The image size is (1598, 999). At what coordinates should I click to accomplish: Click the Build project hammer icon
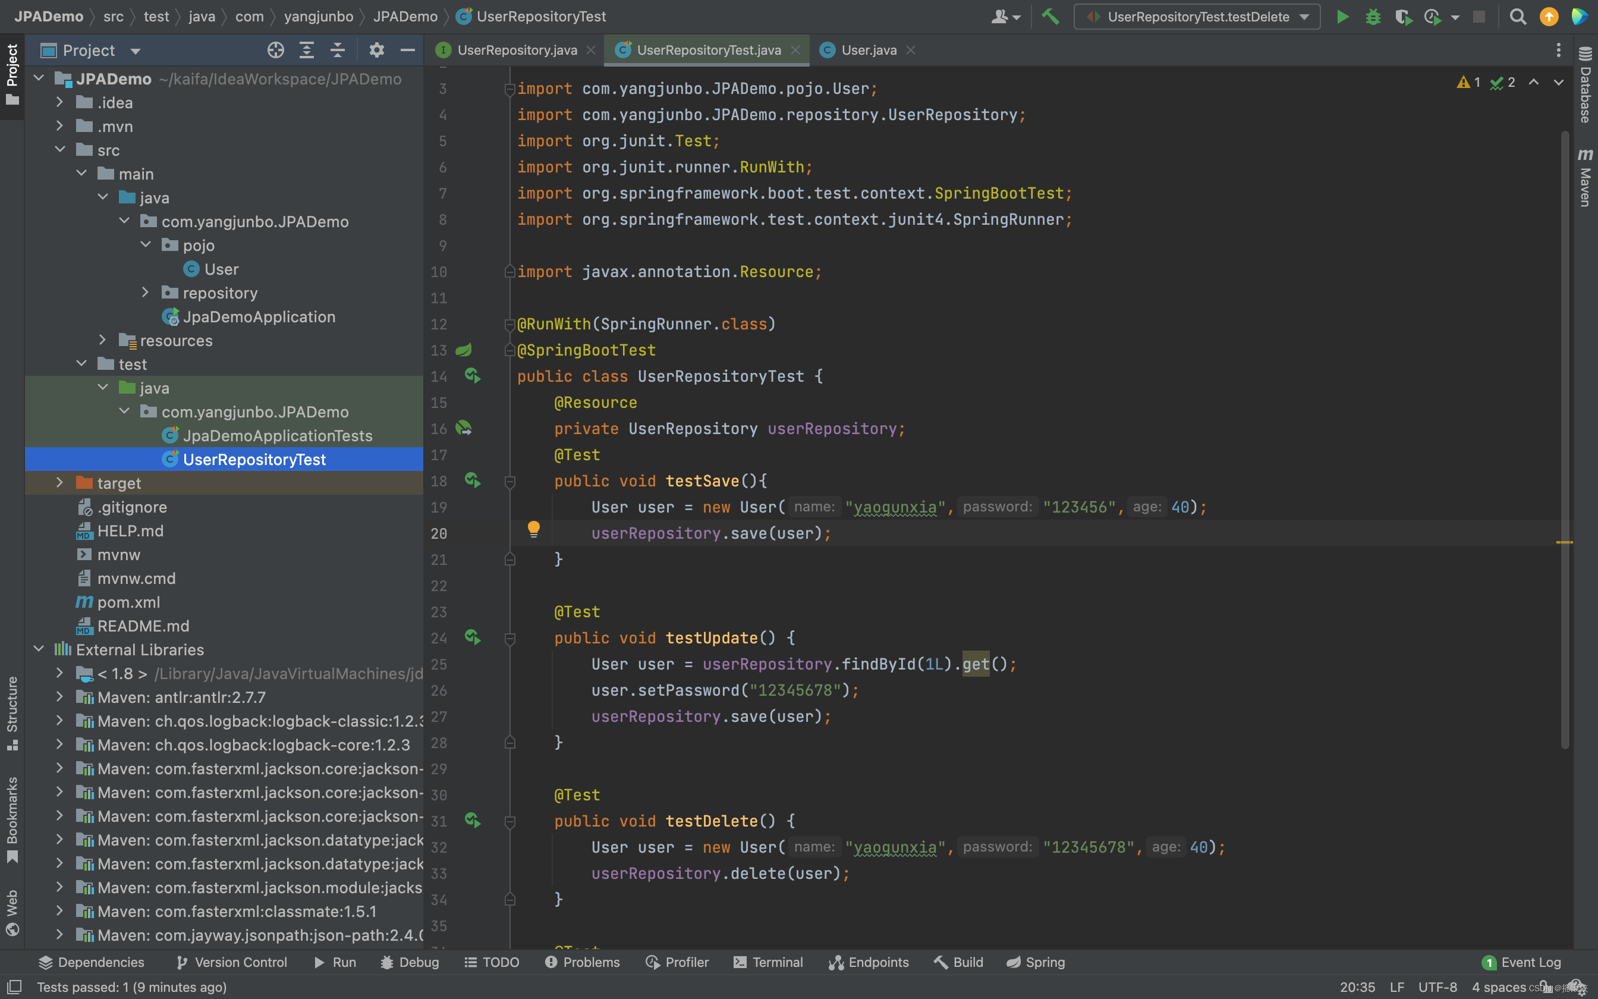tap(1050, 17)
